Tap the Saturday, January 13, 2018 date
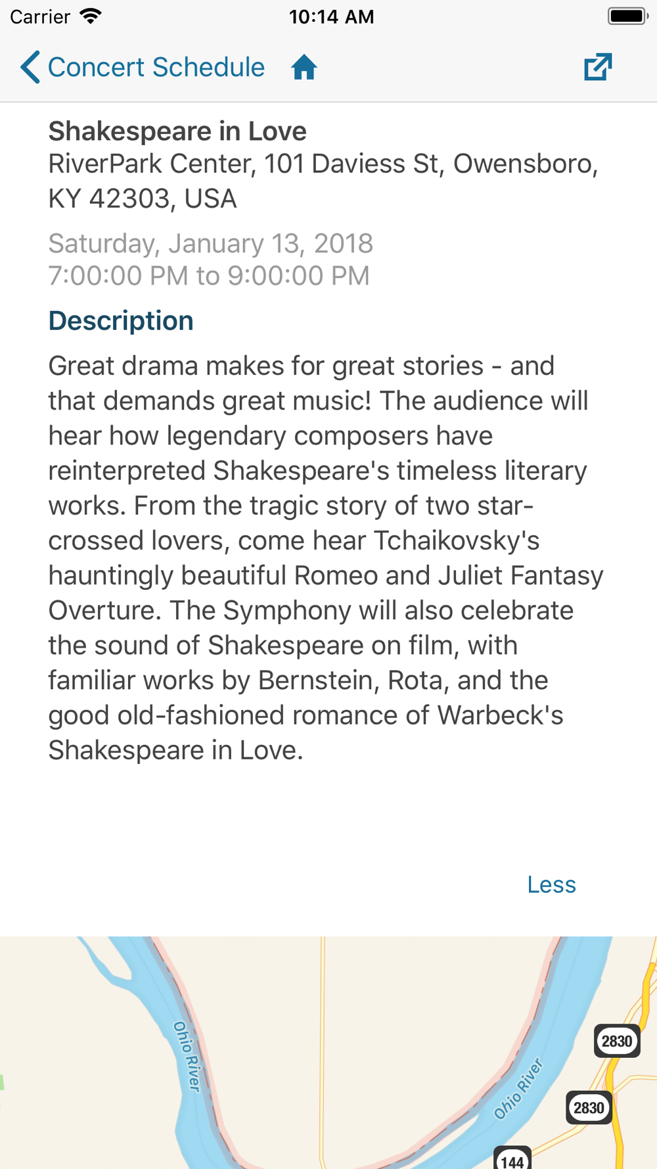The width and height of the screenshot is (657, 1169). [x=211, y=243]
